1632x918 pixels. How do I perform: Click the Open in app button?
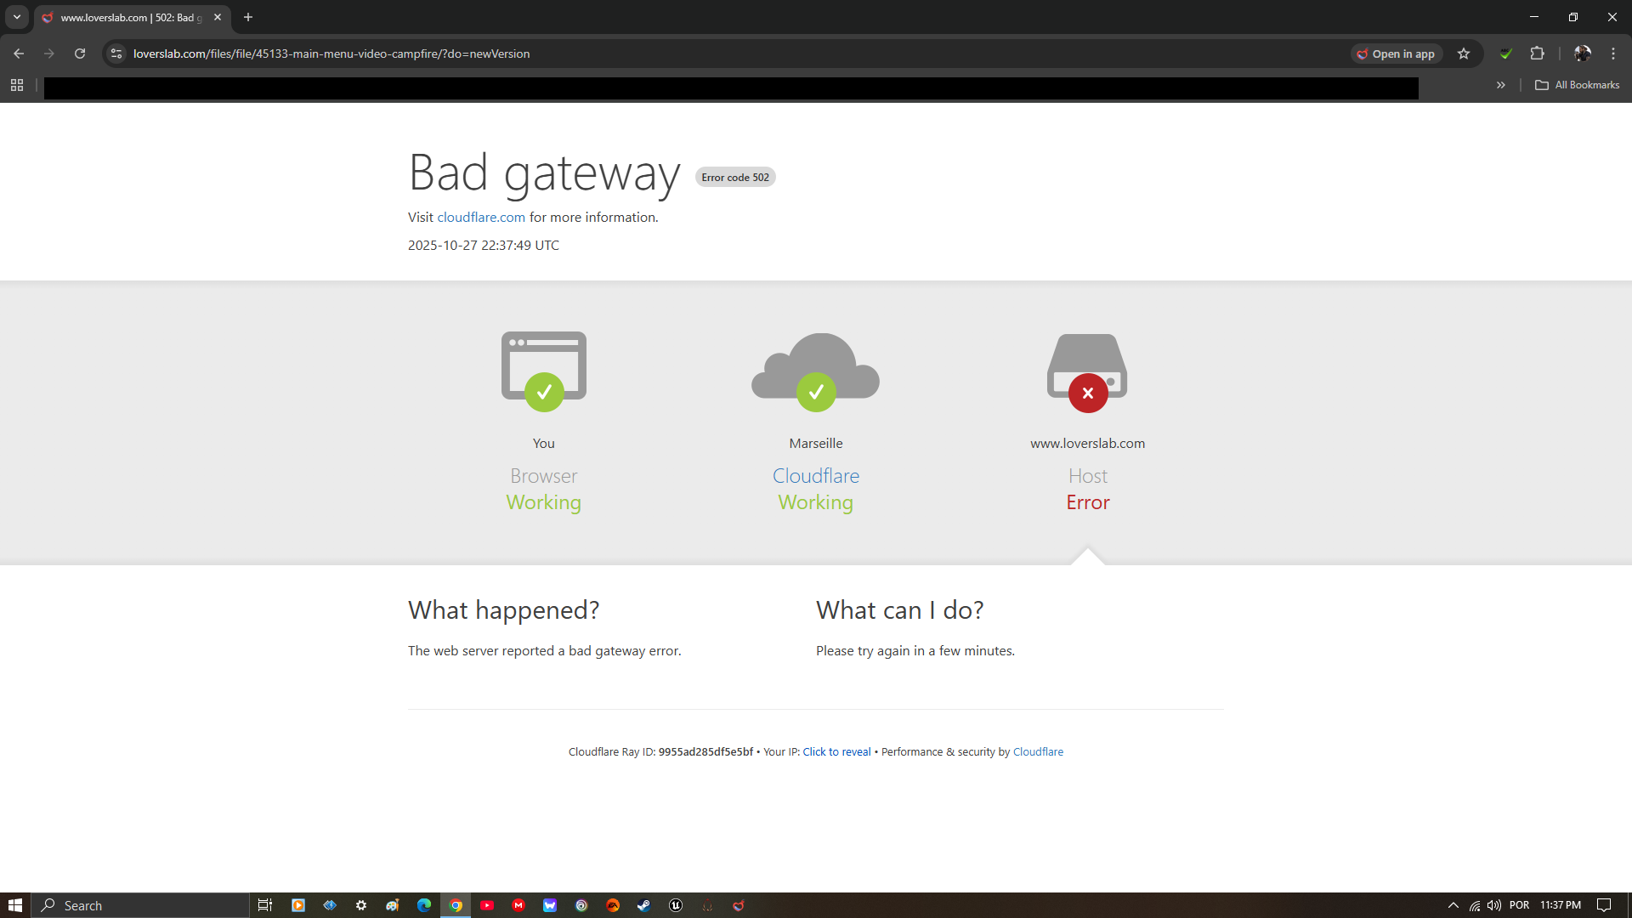(1397, 54)
